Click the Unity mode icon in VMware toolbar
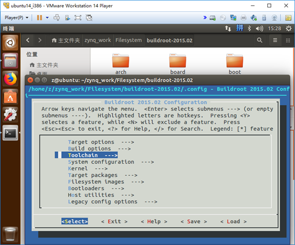Viewport: 295px width, 245px height. (x=89, y=18)
